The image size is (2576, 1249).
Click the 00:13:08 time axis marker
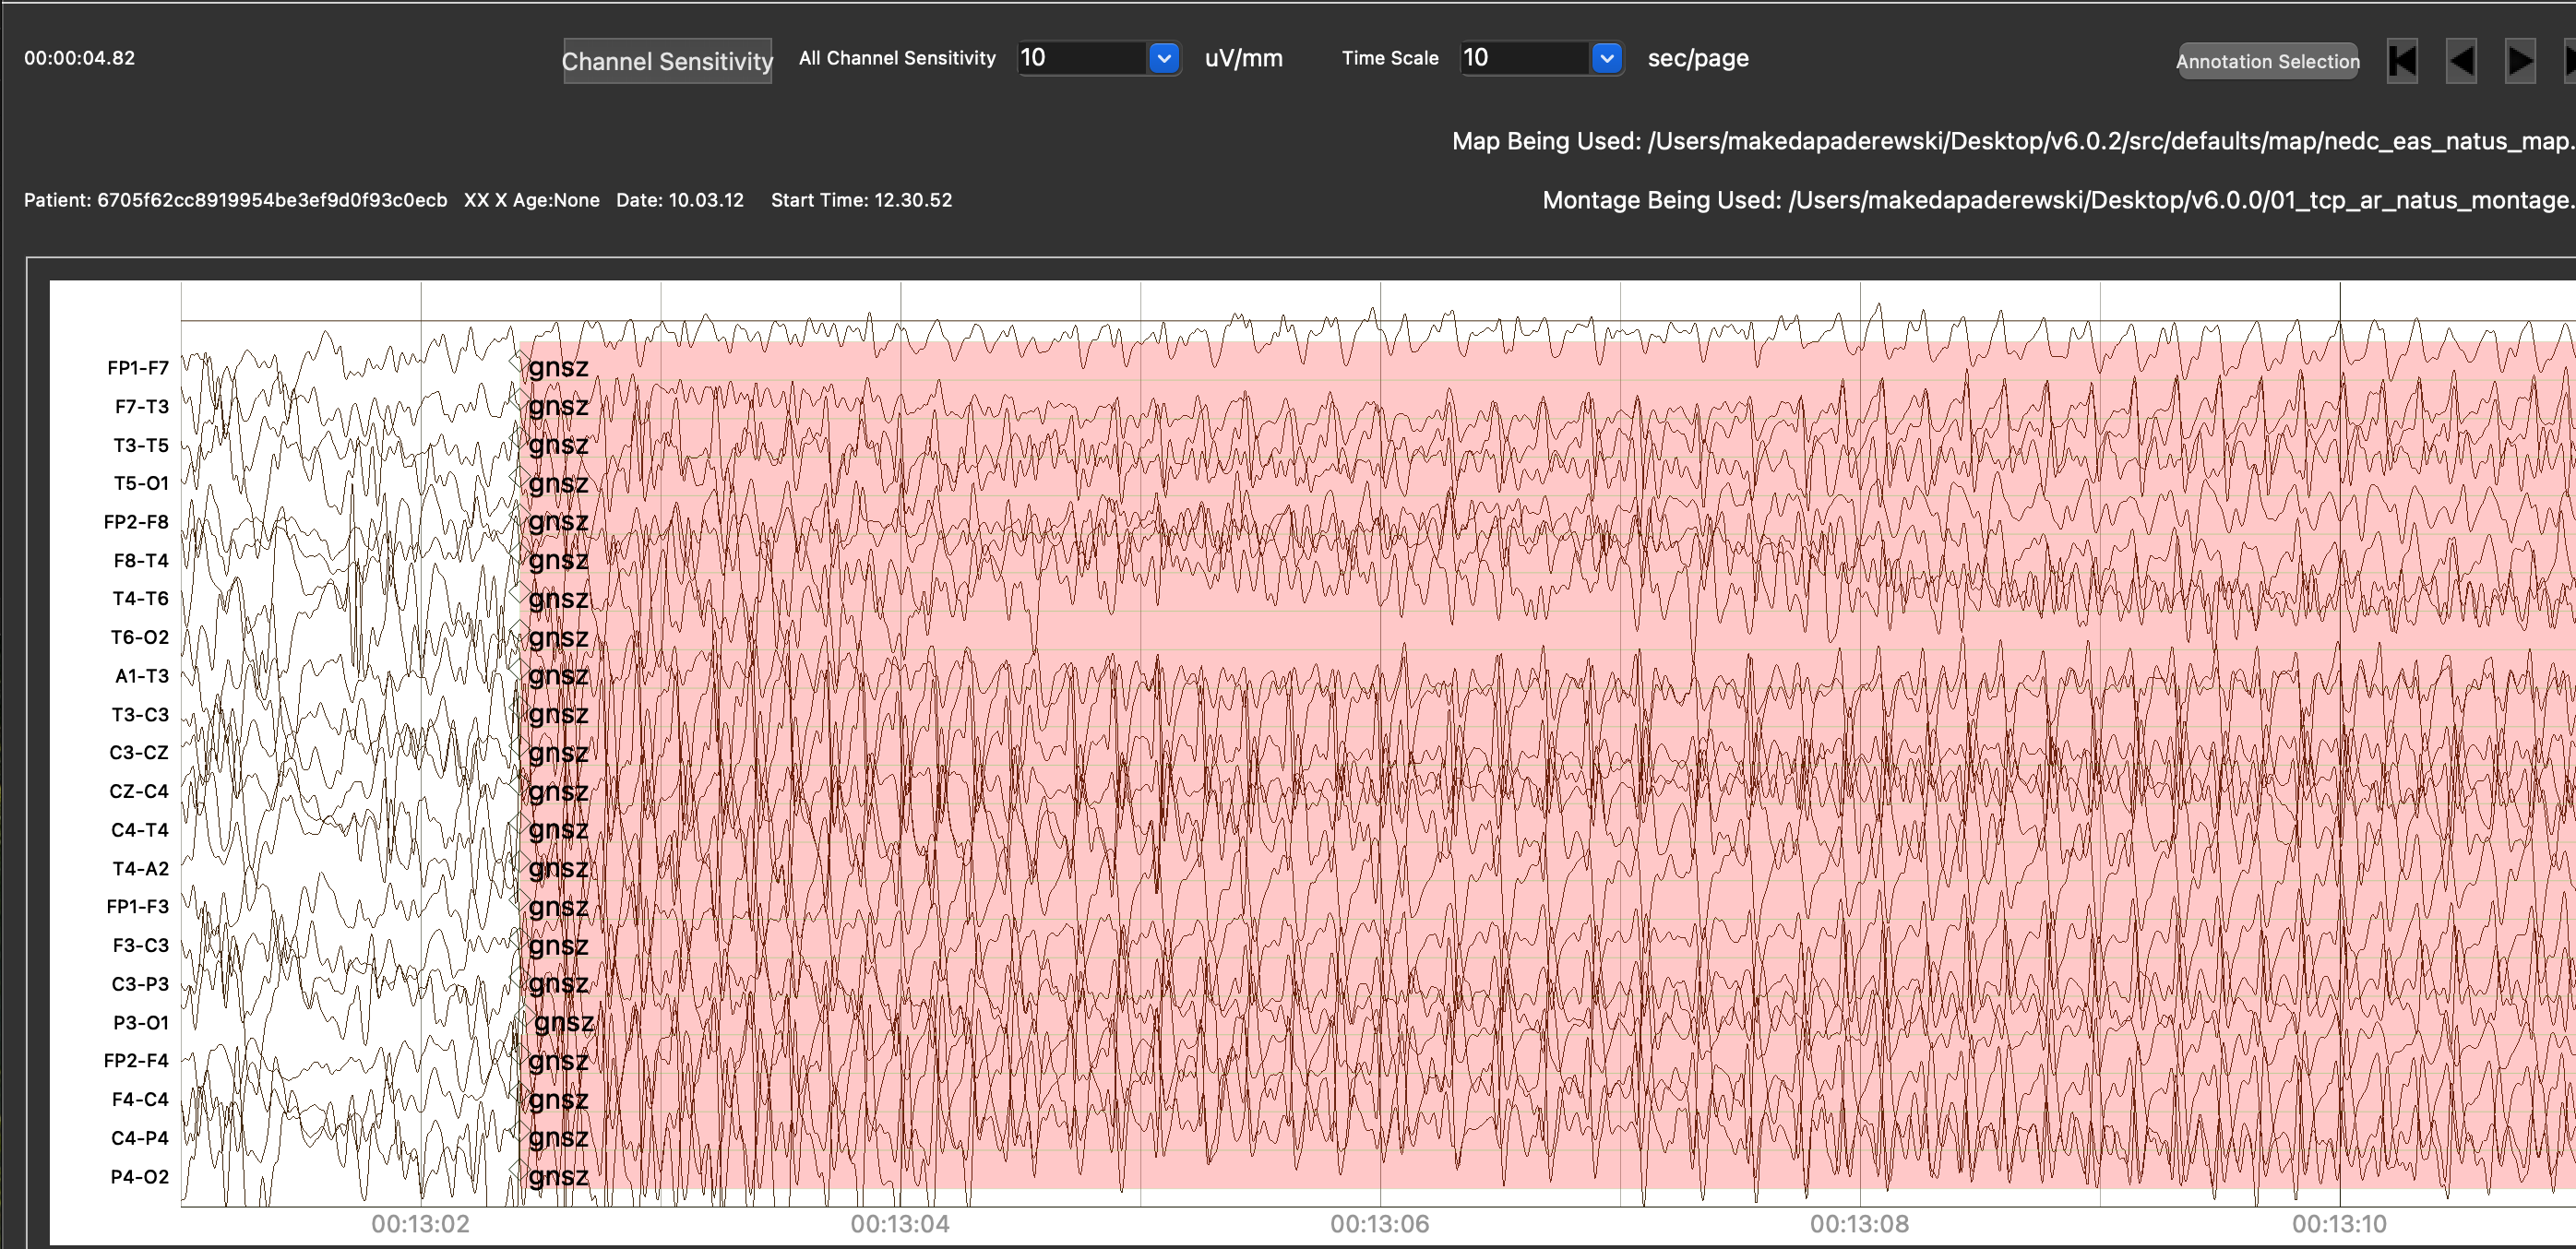pyautogui.click(x=1858, y=1223)
